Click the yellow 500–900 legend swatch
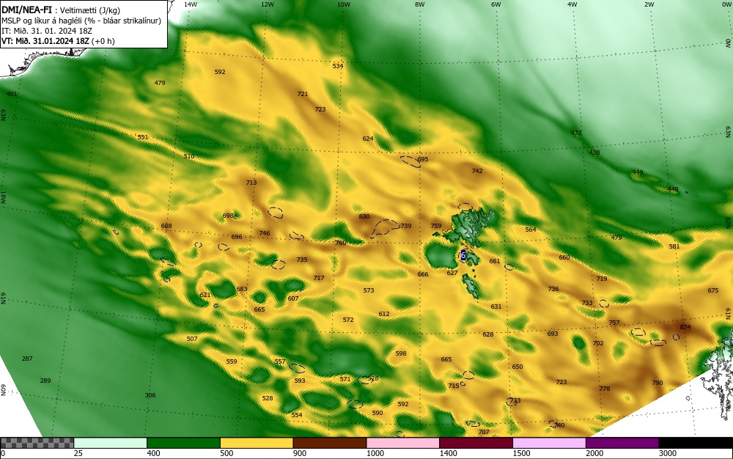 coord(257,443)
